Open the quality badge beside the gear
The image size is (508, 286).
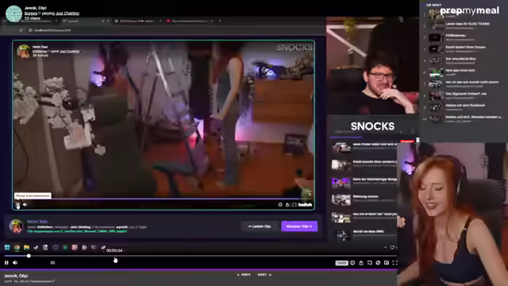tap(341, 263)
